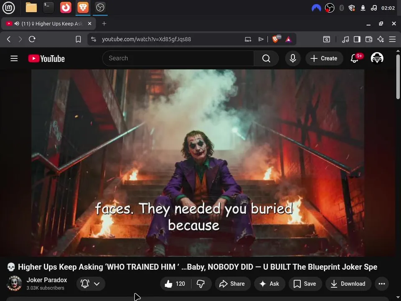401x301 pixels.
Task: Like the video with thumbs up
Action: coord(176,283)
